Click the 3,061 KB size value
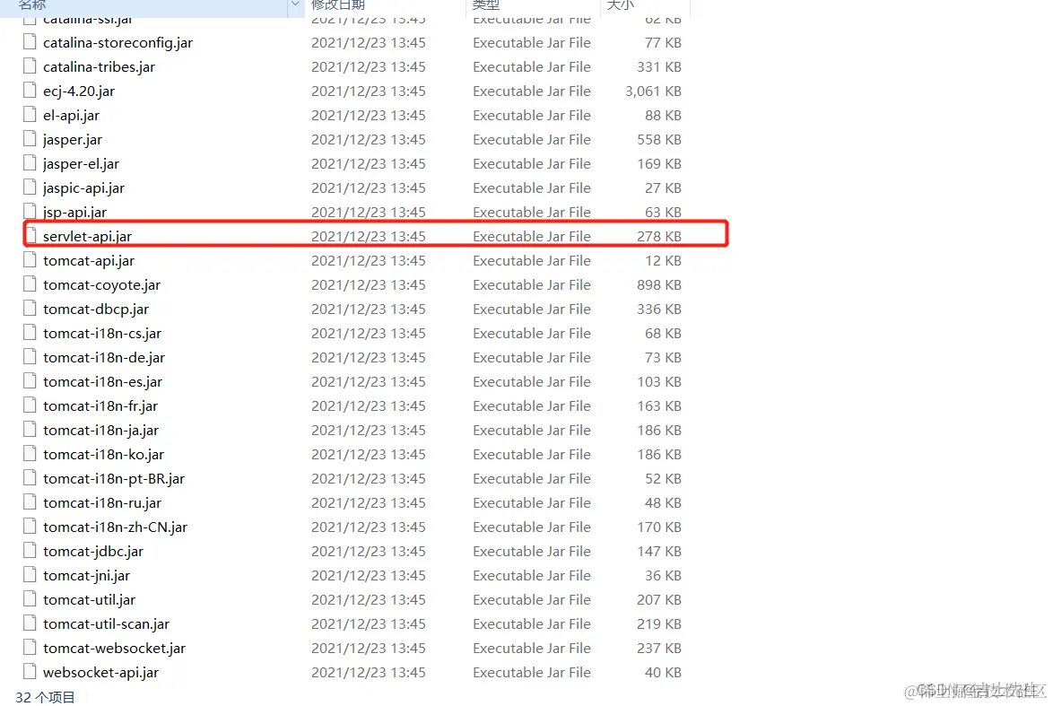The height and width of the screenshot is (706, 1053). [653, 91]
